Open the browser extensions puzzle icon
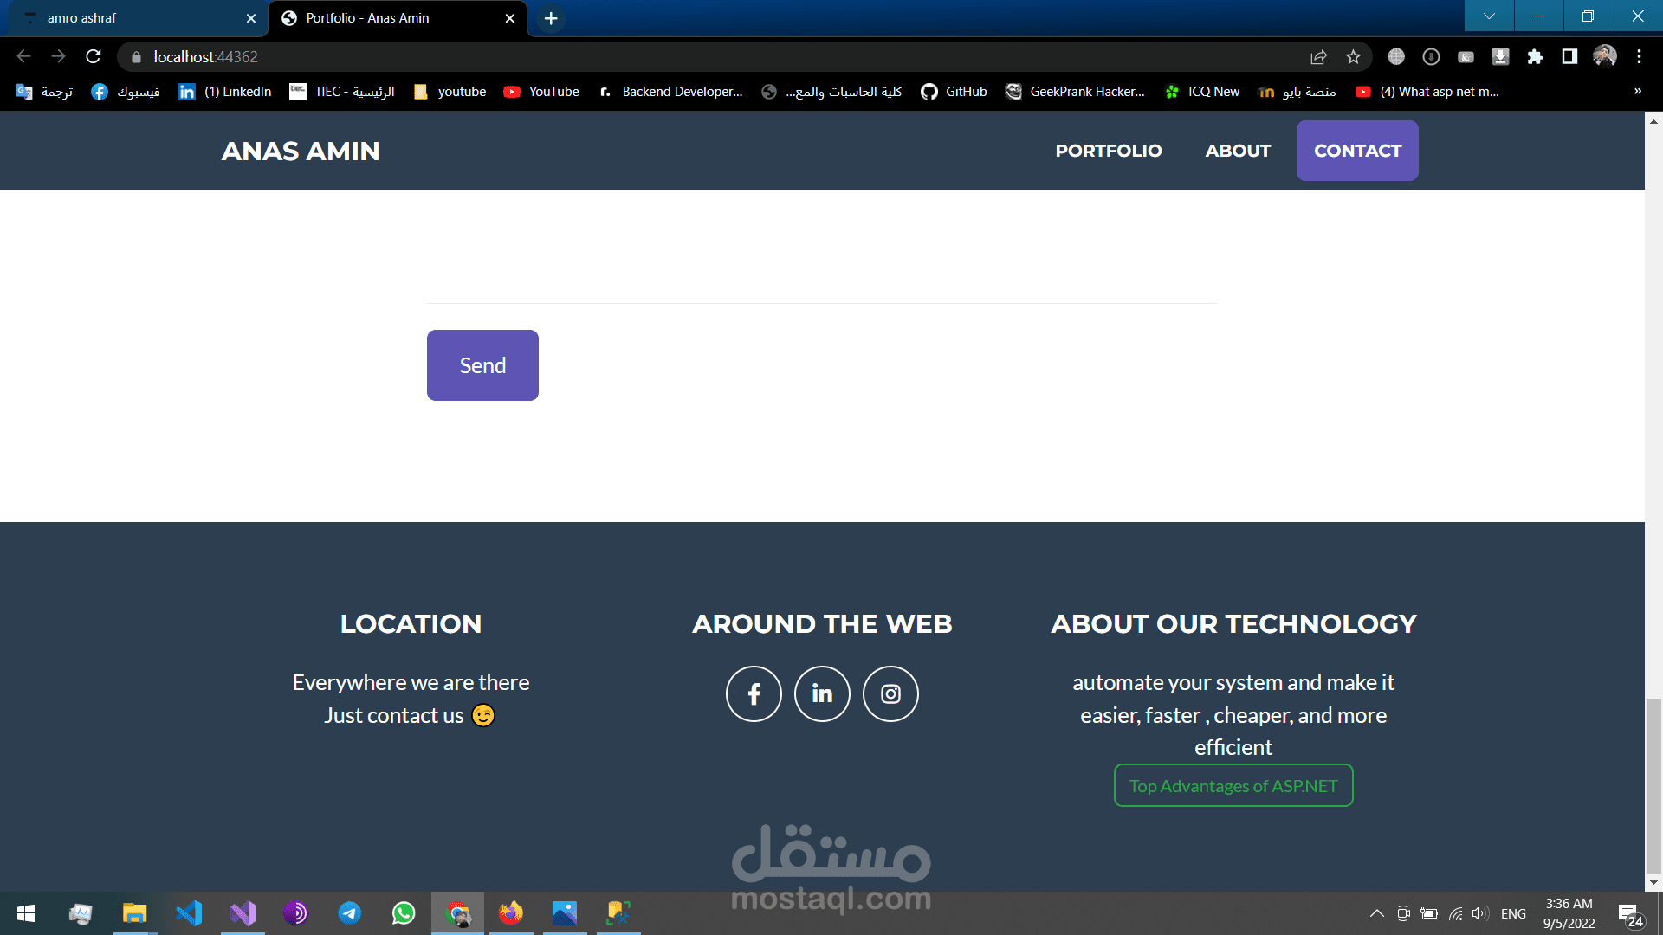Viewport: 1663px width, 935px height. click(x=1535, y=56)
